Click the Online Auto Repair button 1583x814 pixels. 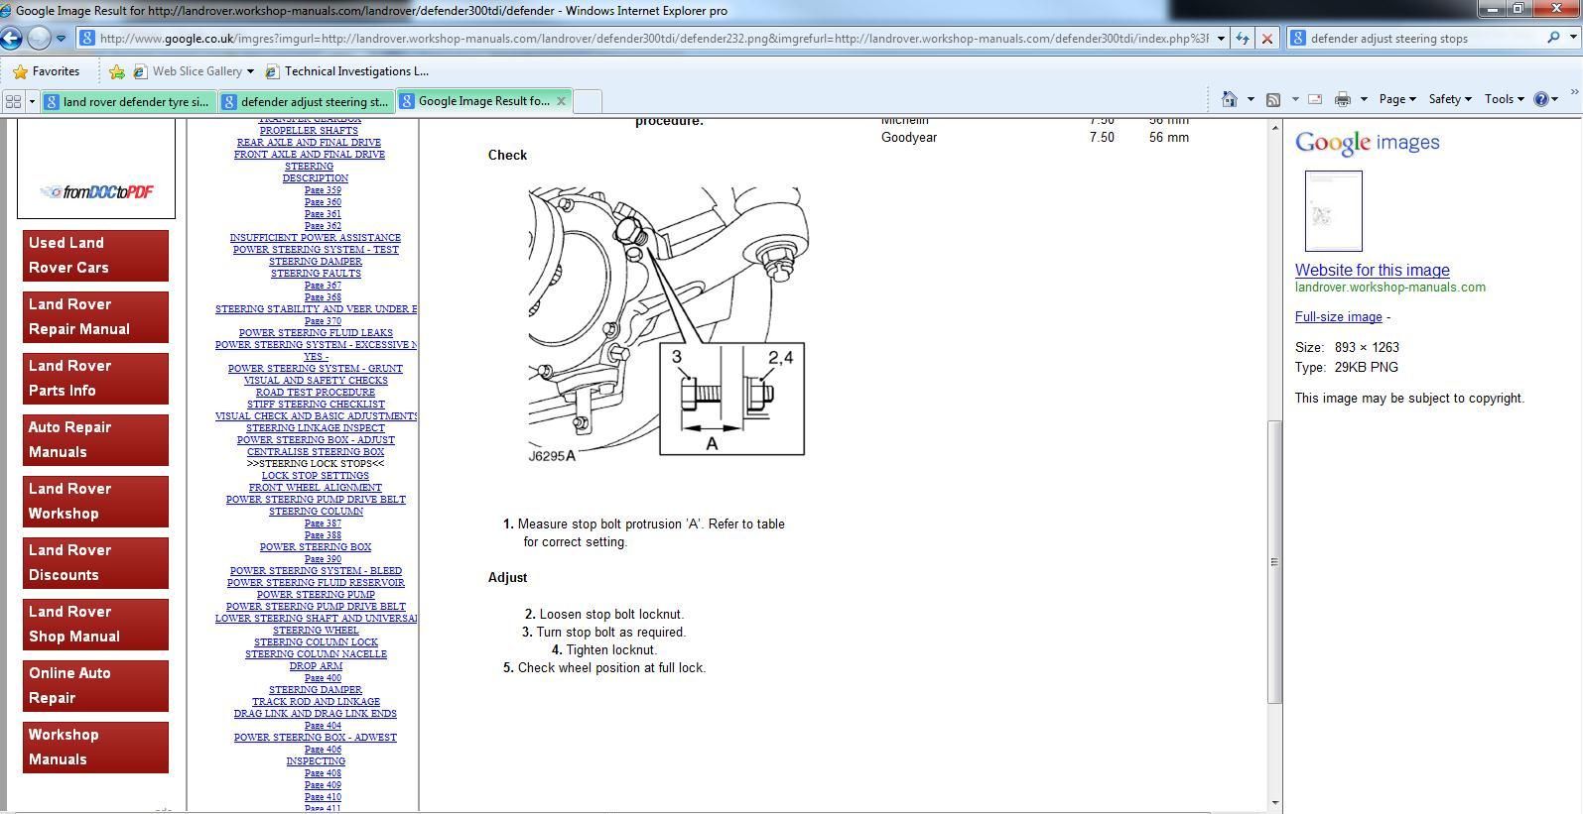pyautogui.click(x=95, y=685)
